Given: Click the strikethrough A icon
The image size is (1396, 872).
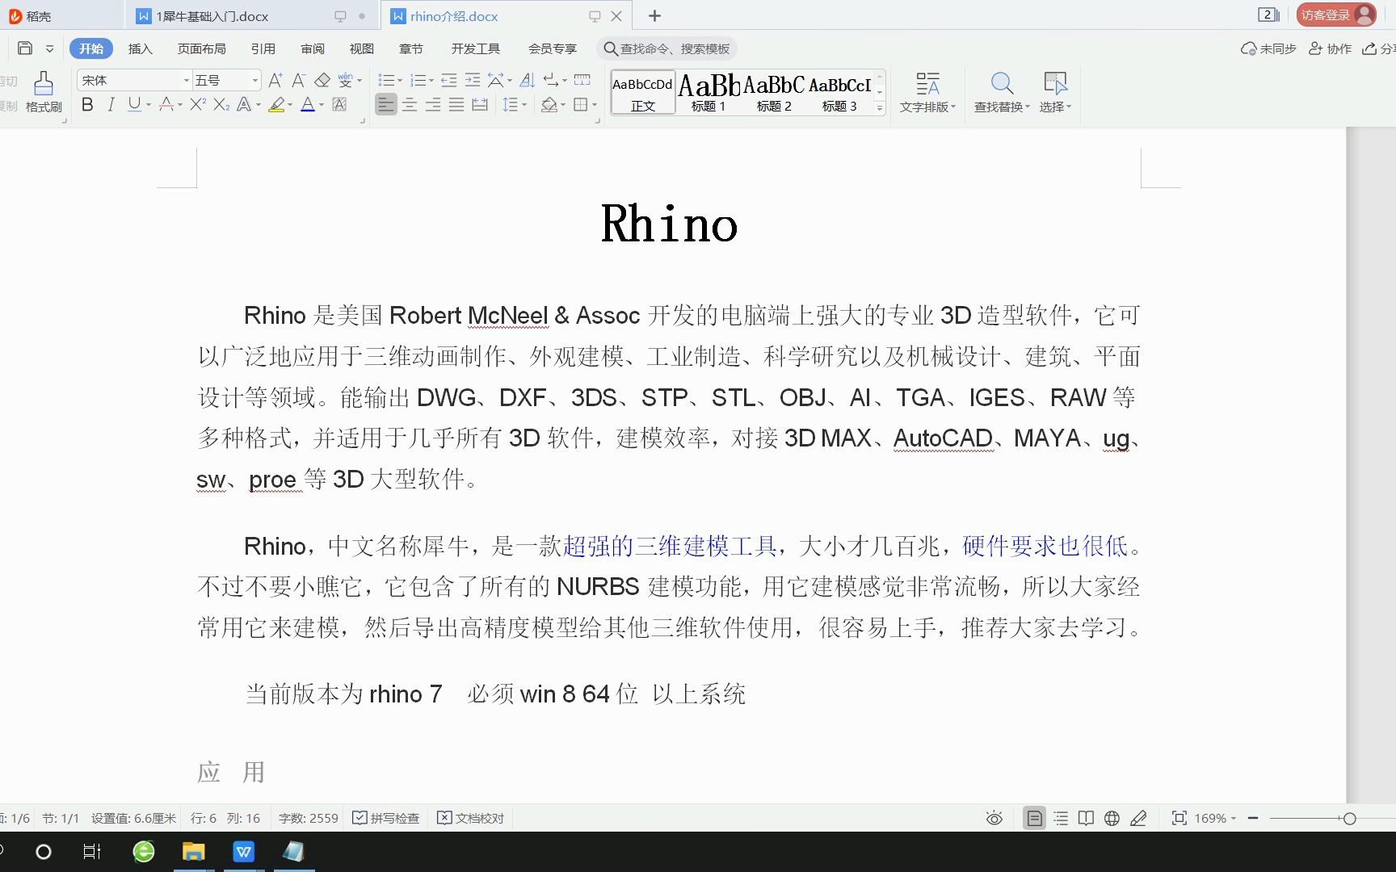Looking at the screenshot, I should pyautogui.click(x=166, y=104).
